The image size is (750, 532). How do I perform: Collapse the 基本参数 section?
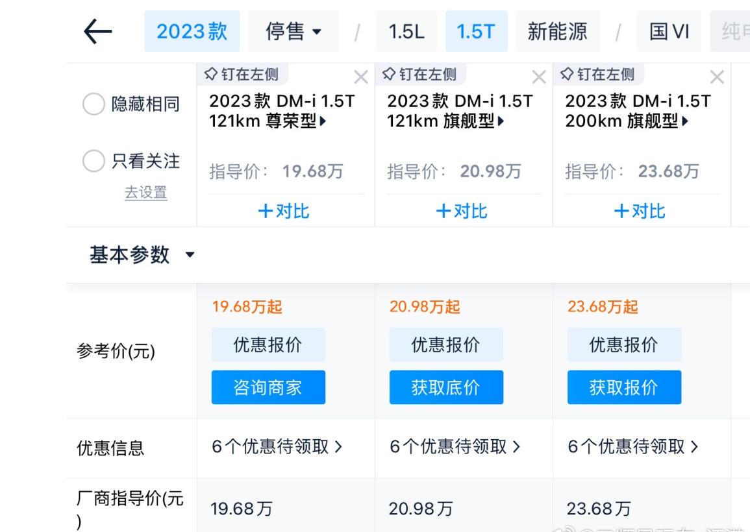142,255
